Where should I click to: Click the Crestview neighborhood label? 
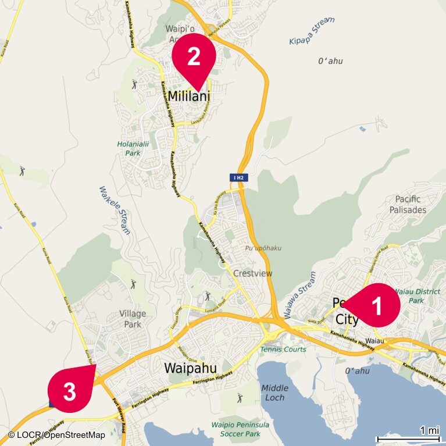(252, 273)
